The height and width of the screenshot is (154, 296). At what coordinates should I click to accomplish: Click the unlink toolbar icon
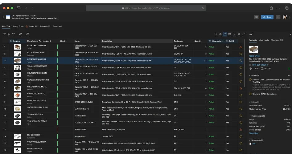click(x=27, y=34)
